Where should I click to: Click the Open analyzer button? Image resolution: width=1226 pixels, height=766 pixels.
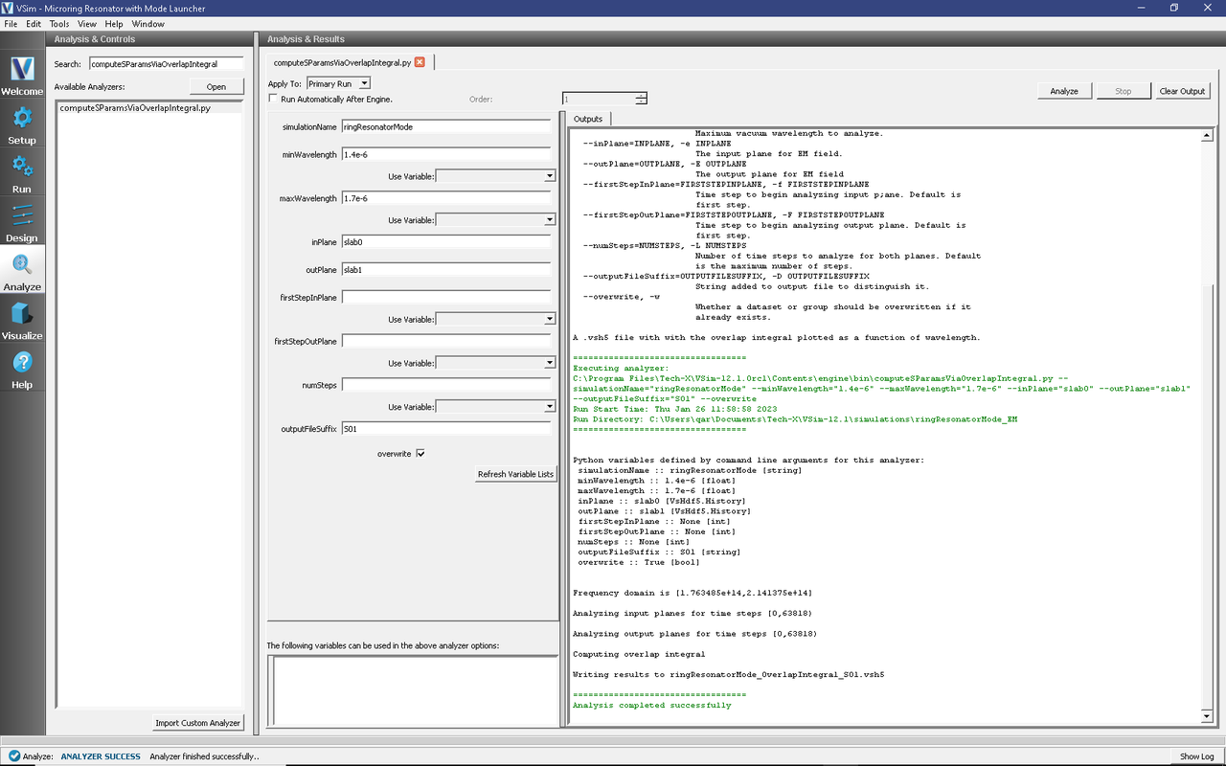tap(216, 87)
